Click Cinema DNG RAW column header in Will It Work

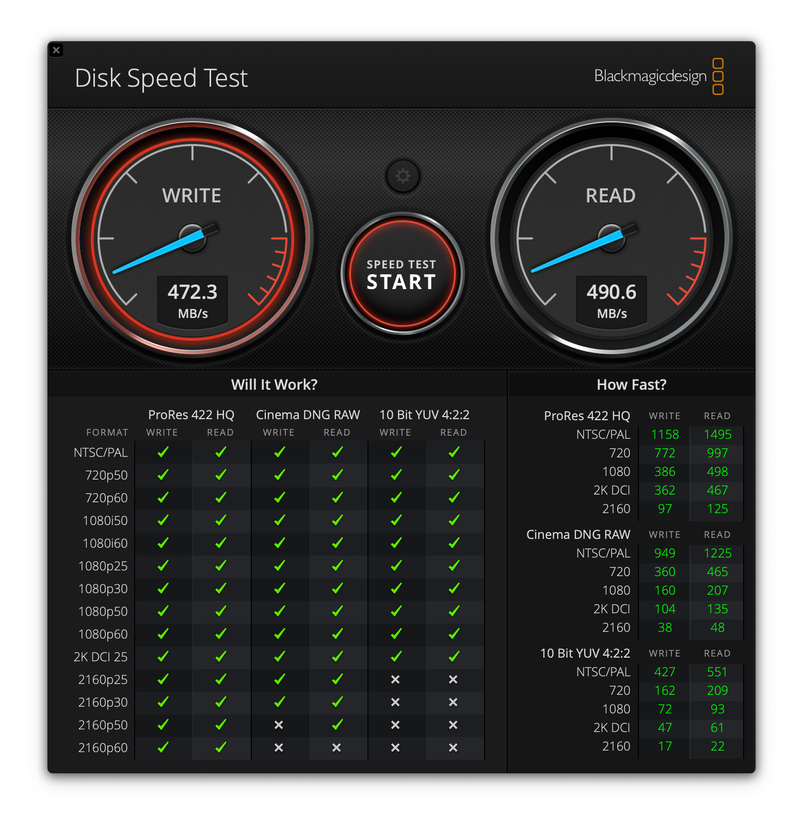(x=308, y=415)
